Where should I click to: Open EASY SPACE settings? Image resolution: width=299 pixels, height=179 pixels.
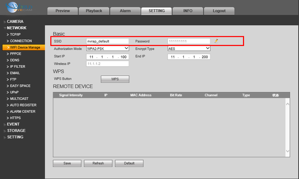tap(20, 86)
